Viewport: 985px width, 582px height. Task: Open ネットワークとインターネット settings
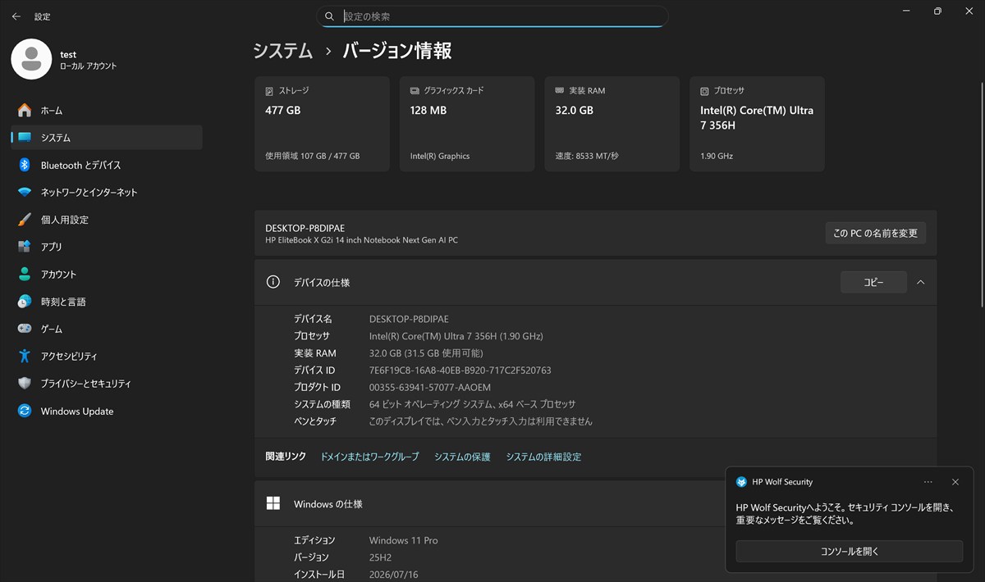(x=107, y=192)
